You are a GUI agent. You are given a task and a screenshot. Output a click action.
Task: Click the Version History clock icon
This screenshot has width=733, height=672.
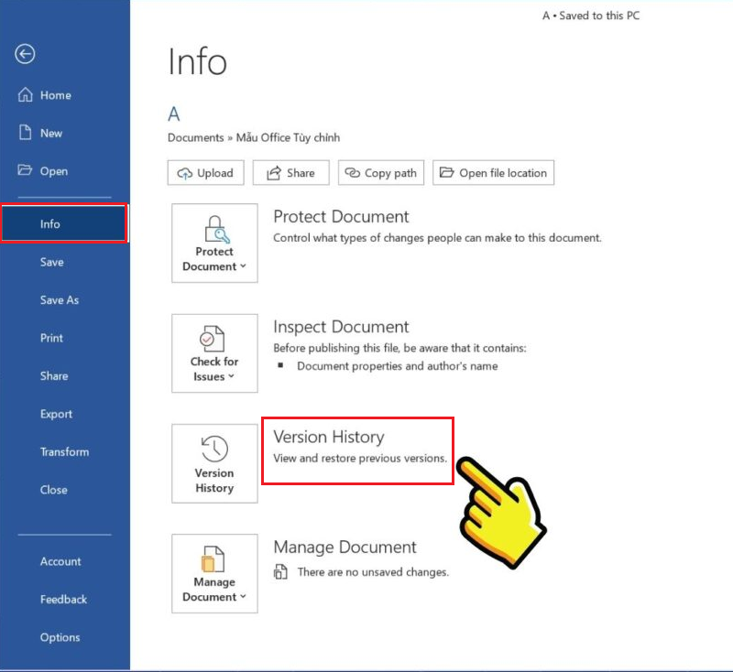[x=214, y=448]
